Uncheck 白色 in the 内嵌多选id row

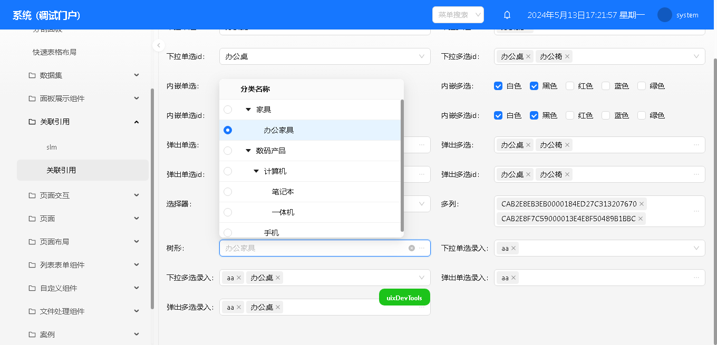(x=498, y=115)
